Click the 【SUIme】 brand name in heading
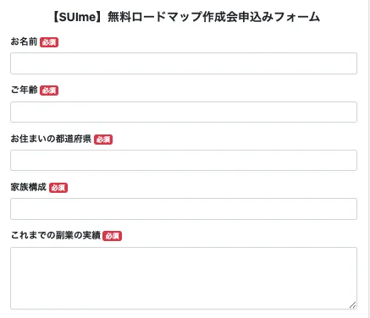 [77, 17]
